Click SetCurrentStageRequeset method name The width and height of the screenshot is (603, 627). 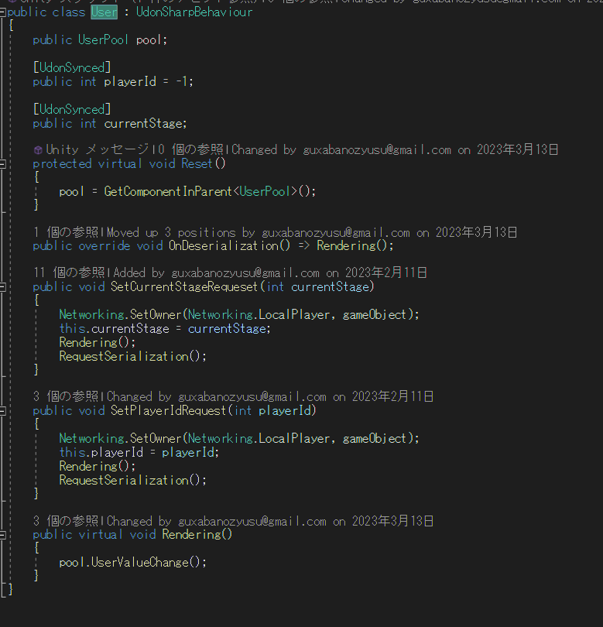pos(184,286)
